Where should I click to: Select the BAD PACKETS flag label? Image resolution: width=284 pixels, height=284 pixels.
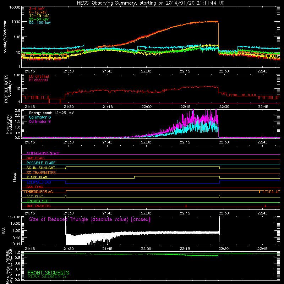[39, 206]
